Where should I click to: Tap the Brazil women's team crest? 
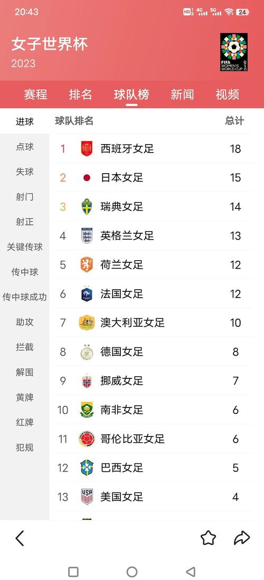(87, 468)
